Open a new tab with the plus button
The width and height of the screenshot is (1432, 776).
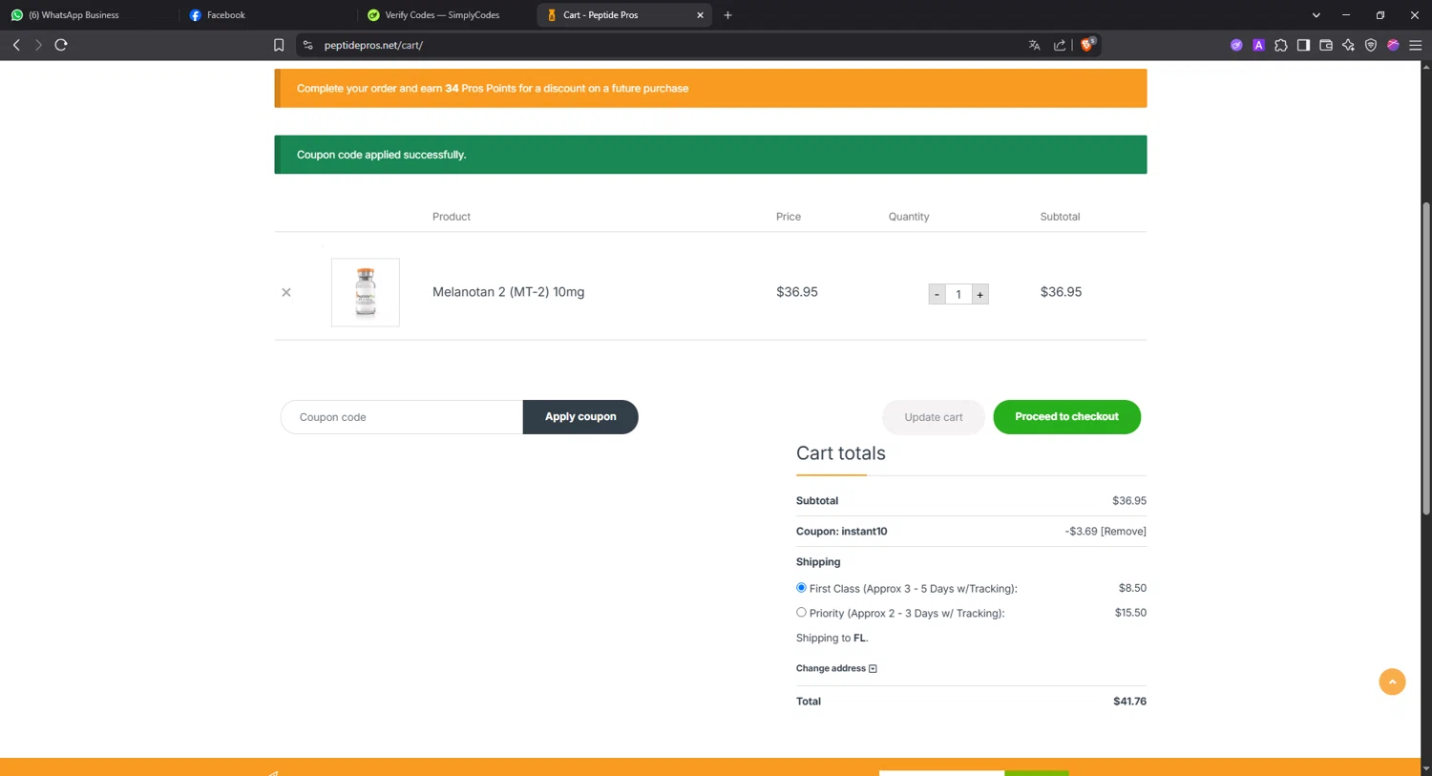(727, 15)
